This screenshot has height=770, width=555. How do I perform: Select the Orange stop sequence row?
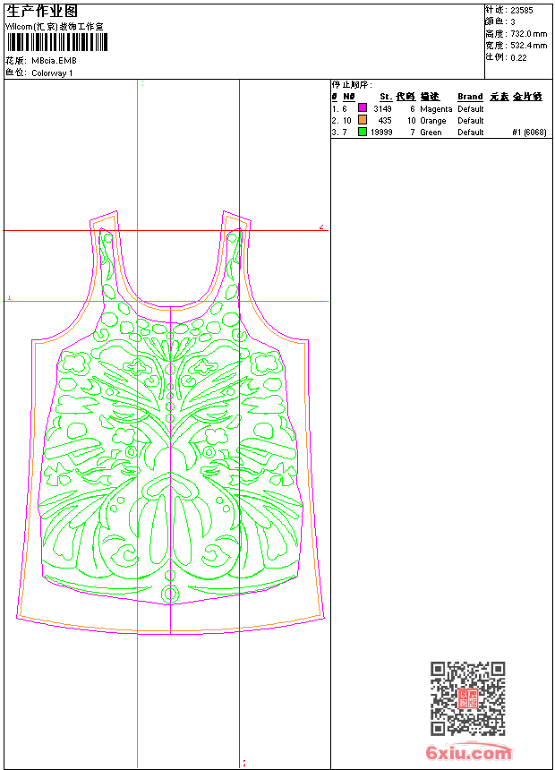coord(440,120)
